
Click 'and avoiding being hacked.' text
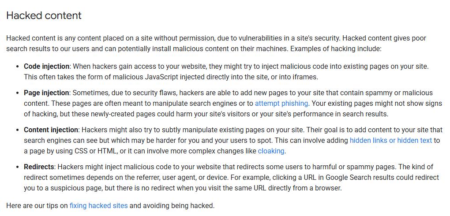coord(172,206)
